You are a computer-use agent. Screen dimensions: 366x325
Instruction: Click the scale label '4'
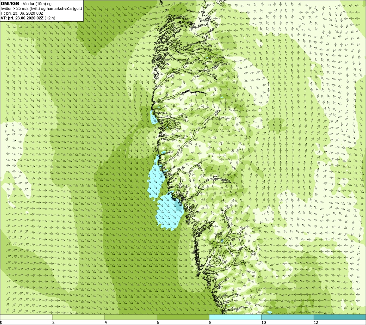point(106,323)
